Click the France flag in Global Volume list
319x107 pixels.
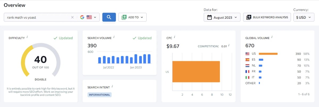[247, 71]
